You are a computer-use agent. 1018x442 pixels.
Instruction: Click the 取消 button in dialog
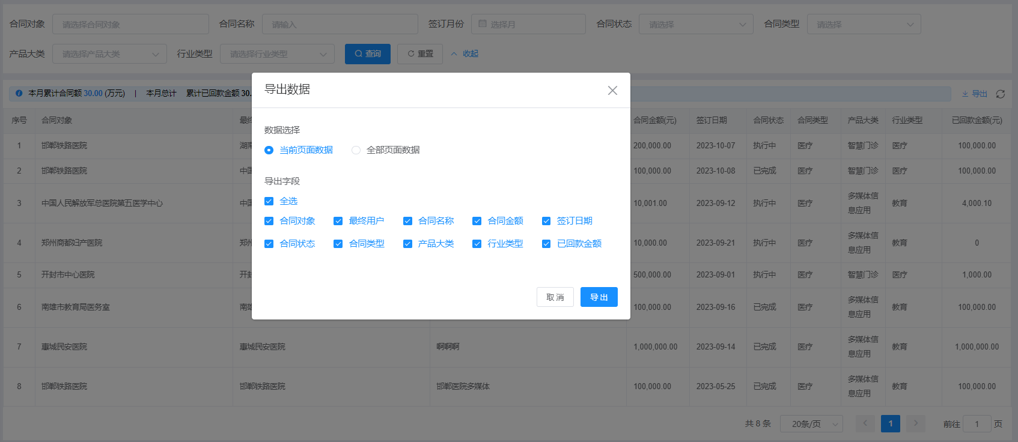coord(555,297)
